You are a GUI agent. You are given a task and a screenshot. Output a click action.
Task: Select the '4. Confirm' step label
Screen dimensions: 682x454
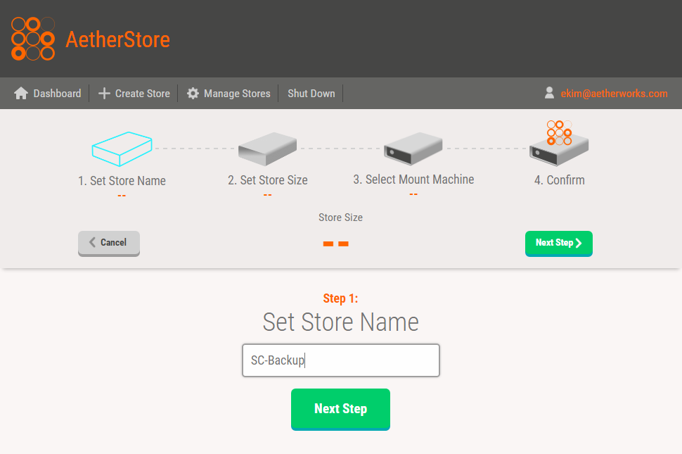tap(560, 179)
